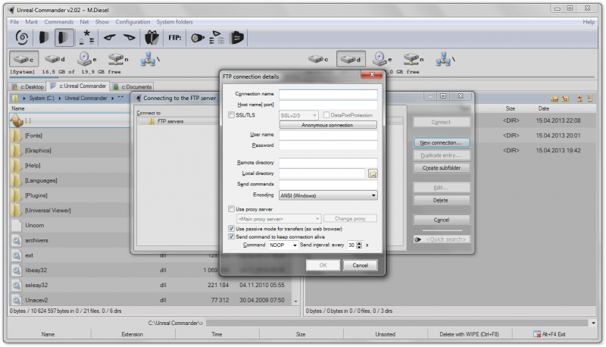Select CD drive e in left drive bar
This screenshot has width=606, height=347.
pyautogui.click(x=86, y=59)
